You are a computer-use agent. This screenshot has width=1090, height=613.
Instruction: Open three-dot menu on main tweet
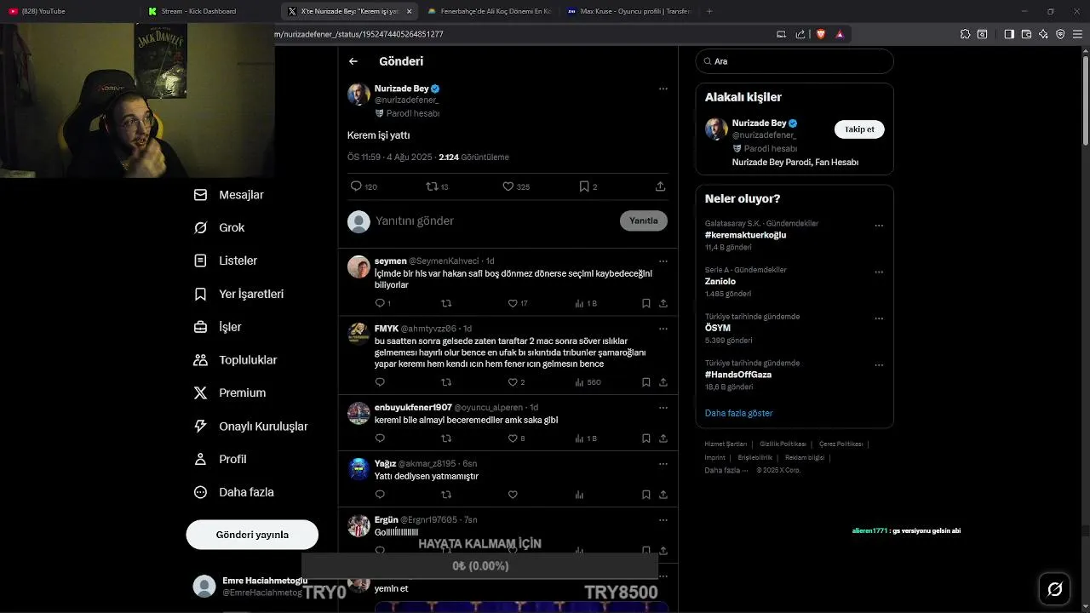663,89
